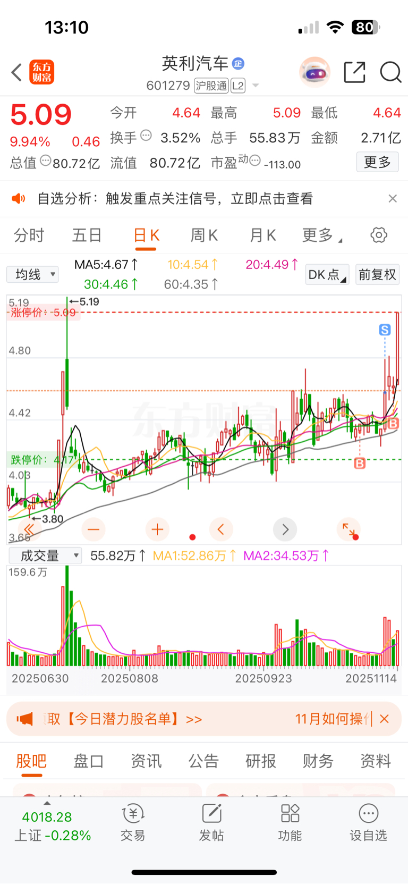Switch to the 月K tab
408x884 pixels.
point(262,235)
